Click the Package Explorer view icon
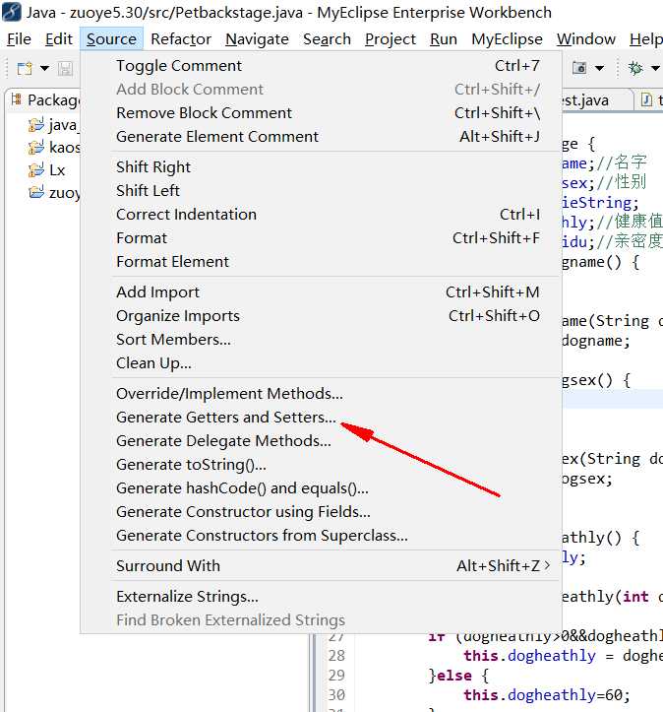 click(x=17, y=100)
